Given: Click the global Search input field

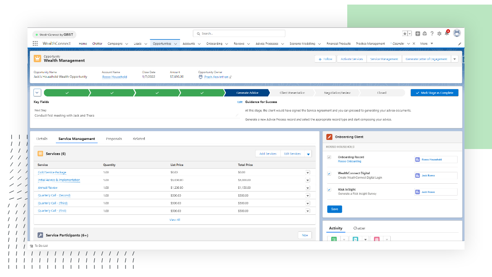Looking at the screenshot, I should (239, 33).
